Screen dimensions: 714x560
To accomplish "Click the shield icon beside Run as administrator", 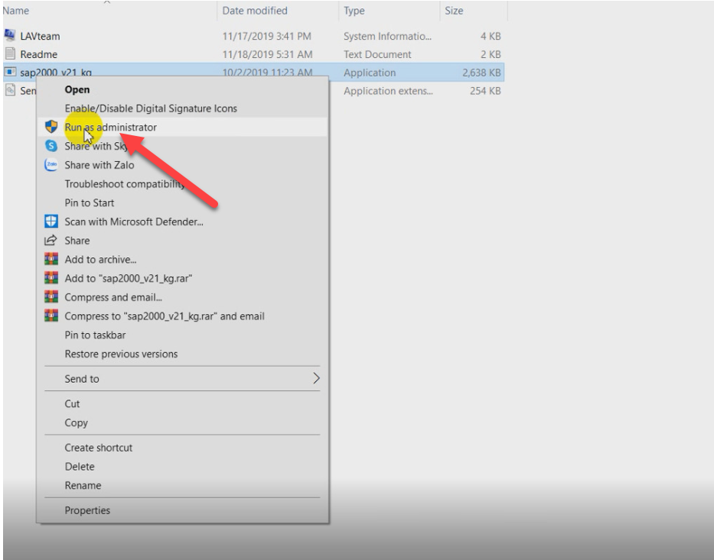I will (x=51, y=127).
